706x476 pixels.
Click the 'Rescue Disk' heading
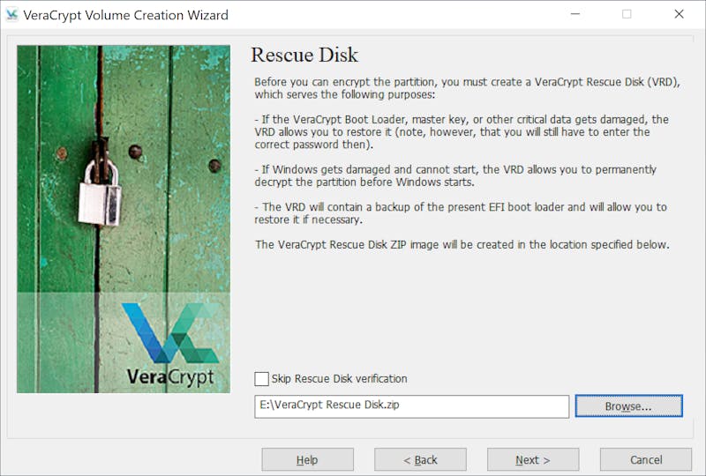[x=304, y=55]
